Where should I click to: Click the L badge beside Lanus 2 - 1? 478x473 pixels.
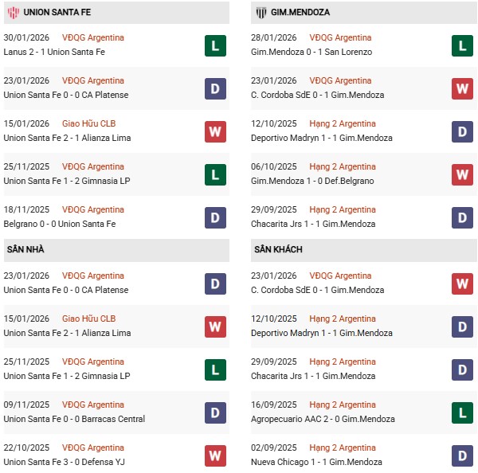215,45
